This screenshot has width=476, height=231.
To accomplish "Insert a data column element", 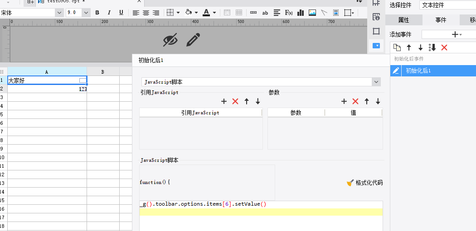I will 253,13.
